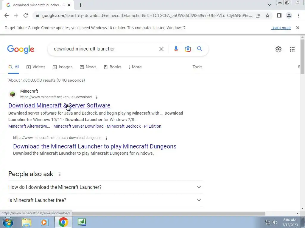Image resolution: width=305 pixels, height=228 pixels.
Task: Open the Google apps grid icon
Action: 292,49
